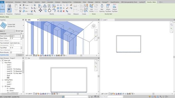Open the Cut geometry dropdown arrow
175x98 pixels.
29,8
